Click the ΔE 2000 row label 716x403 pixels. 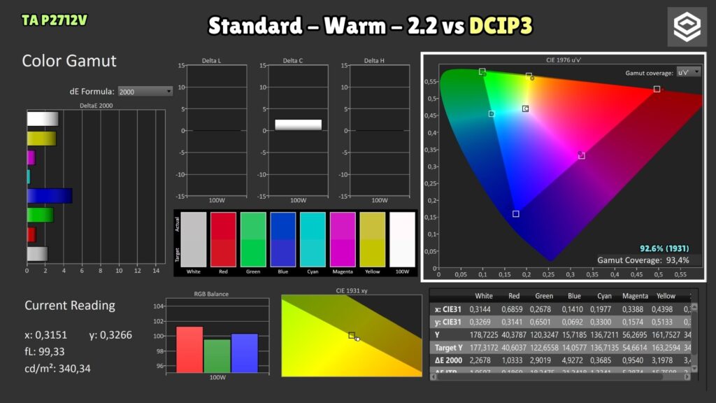point(448,360)
